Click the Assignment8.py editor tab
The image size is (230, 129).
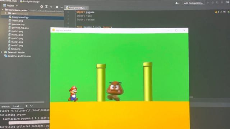pos(76,8)
